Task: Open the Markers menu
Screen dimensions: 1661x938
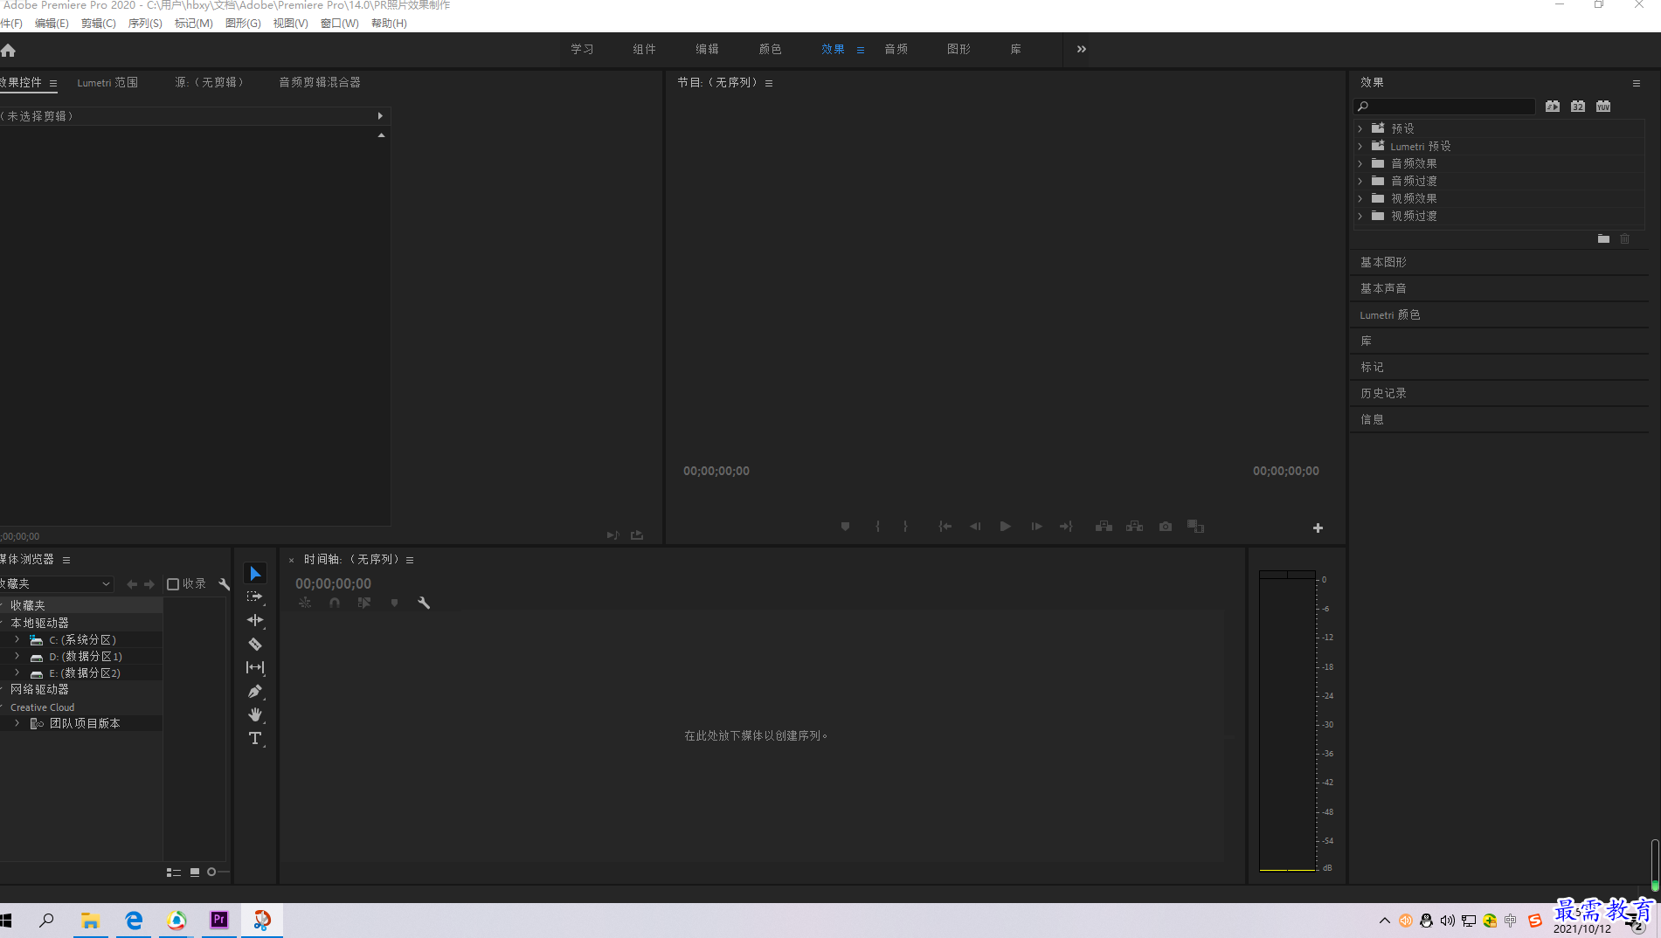Action: (194, 23)
